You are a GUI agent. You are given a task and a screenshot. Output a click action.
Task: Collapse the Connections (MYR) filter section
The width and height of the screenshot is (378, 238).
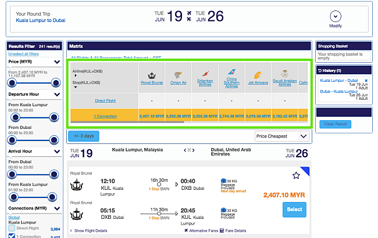pos(57,208)
